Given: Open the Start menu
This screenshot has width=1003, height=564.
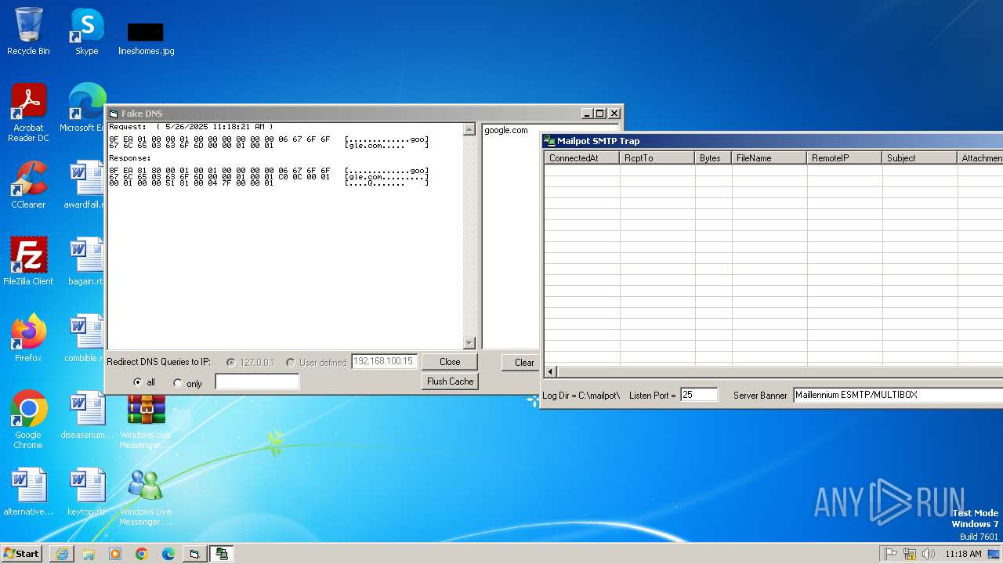Looking at the screenshot, I should pos(22,554).
